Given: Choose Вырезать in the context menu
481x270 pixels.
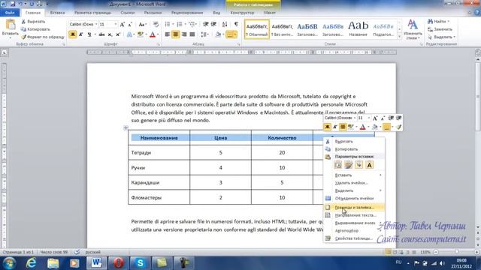Looking at the screenshot, I should 354,142.
